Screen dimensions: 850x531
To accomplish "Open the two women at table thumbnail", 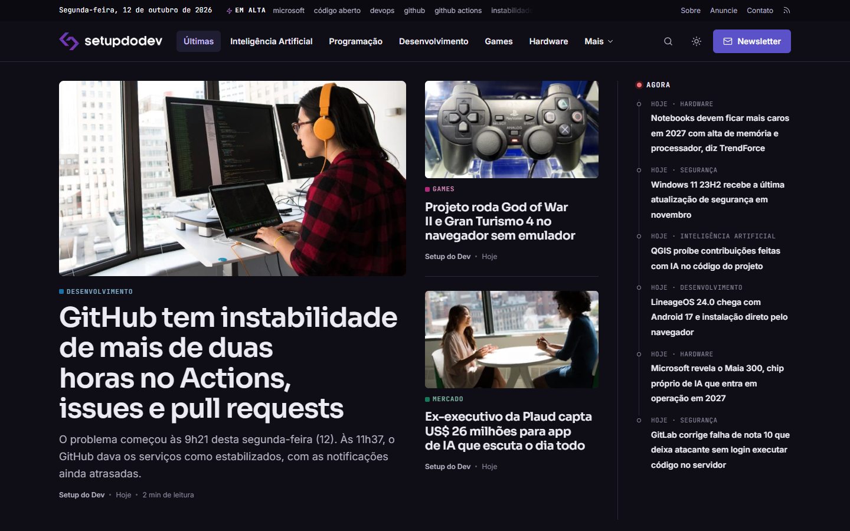I will pyautogui.click(x=512, y=339).
